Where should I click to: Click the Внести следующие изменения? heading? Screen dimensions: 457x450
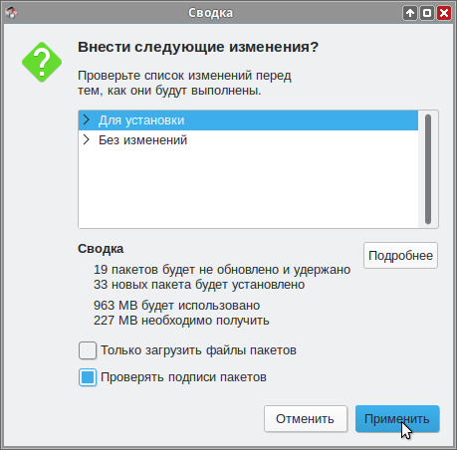198,47
